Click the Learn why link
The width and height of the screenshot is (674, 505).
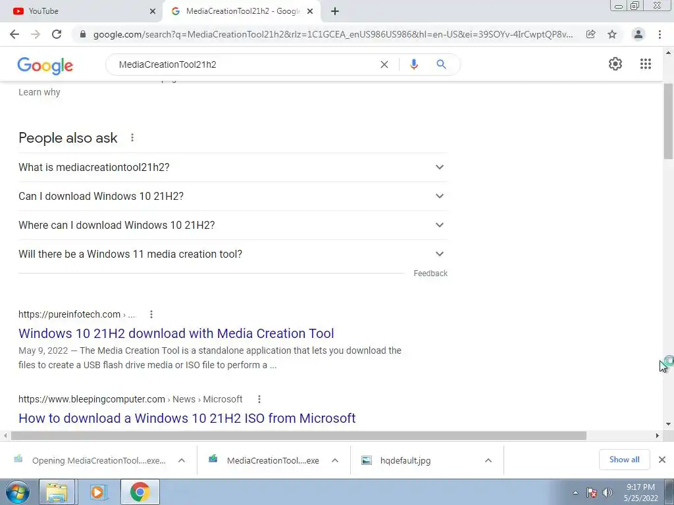click(x=39, y=92)
